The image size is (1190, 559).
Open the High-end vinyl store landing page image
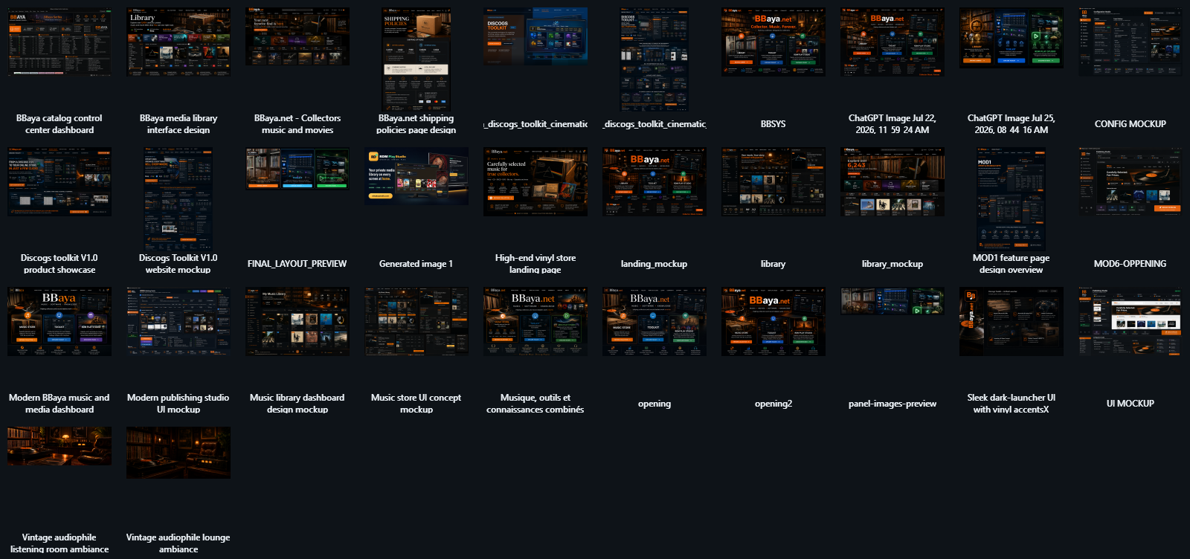click(535, 181)
